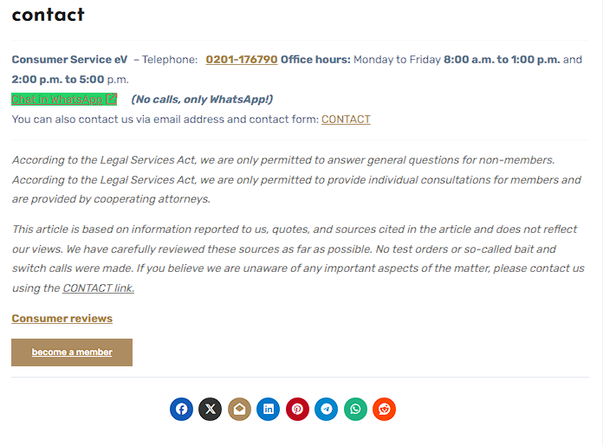
Task: Open the CONTACT link after "contact form:"
Action: point(346,120)
